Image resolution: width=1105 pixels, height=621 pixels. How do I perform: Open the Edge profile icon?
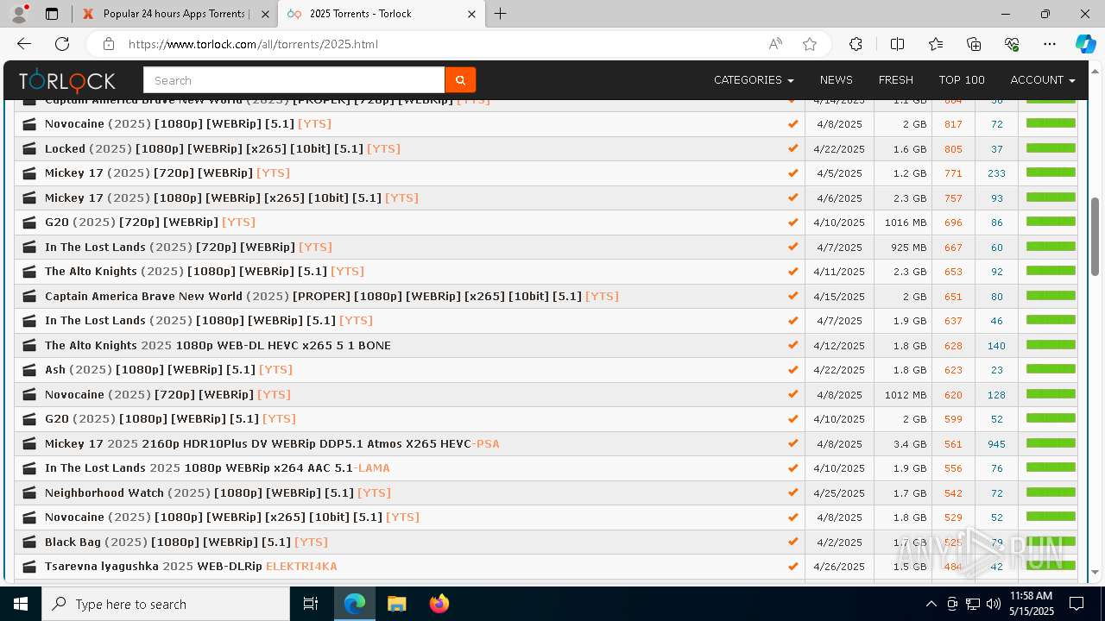(19, 14)
